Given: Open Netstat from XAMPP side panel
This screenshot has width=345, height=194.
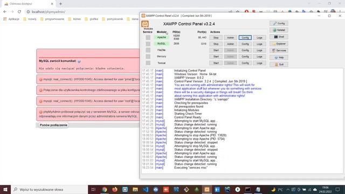Looking at the screenshot, I should (279, 30).
